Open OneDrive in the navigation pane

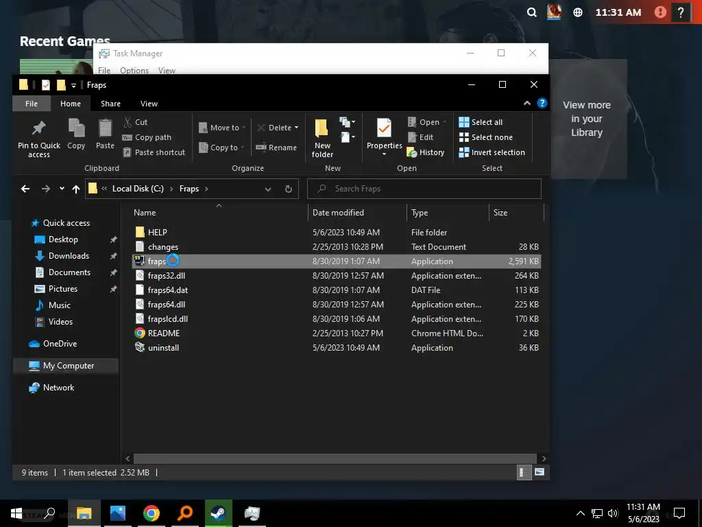[x=60, y=344]
